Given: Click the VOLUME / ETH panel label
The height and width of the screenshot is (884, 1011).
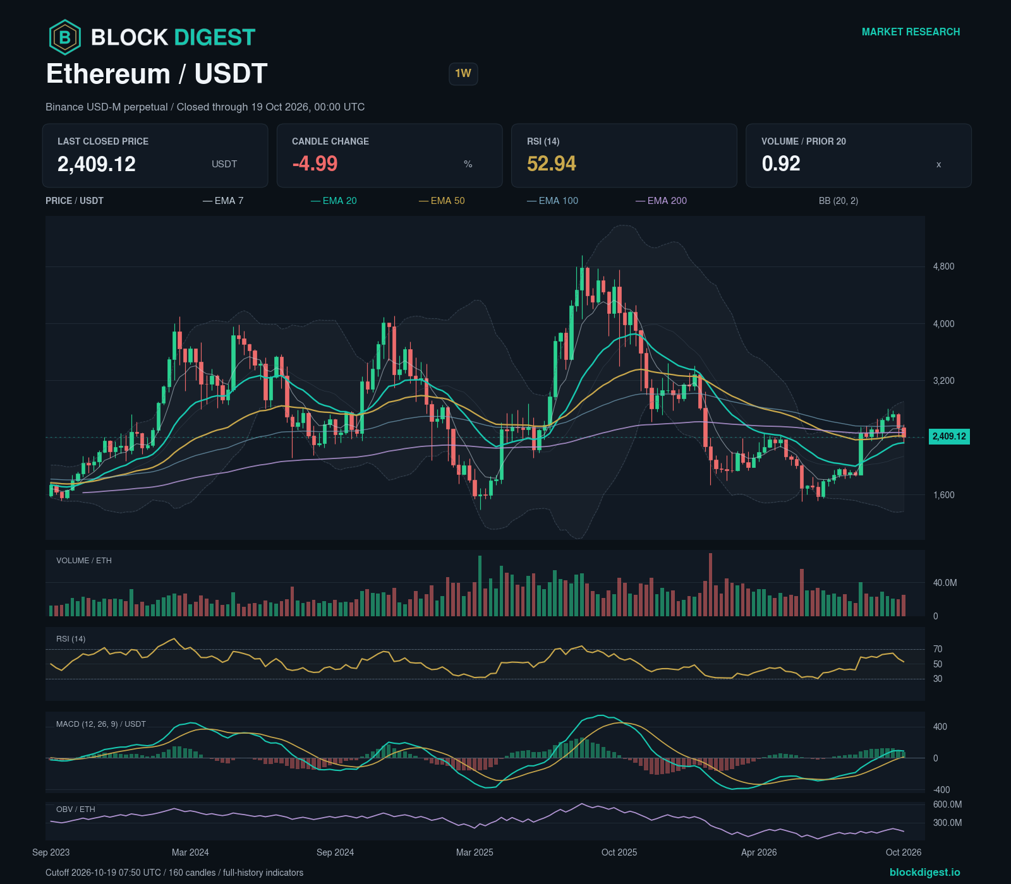Looking at the screenshot, I should tap(84, 561).
